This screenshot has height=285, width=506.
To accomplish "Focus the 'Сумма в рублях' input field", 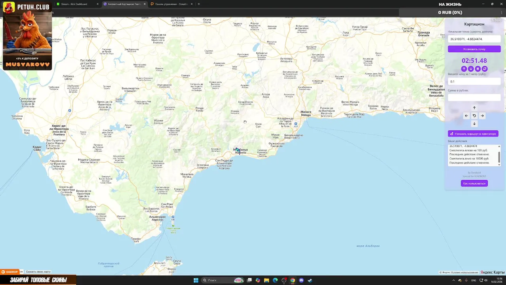I will [474, 97].
